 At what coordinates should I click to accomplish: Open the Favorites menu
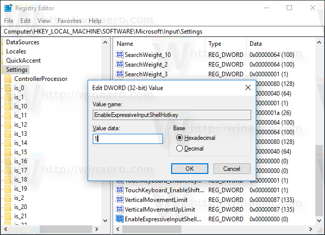click(70, 21)
